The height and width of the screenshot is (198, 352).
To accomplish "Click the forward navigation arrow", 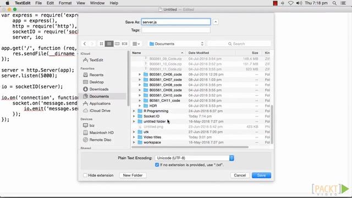I will coord(92,44).
